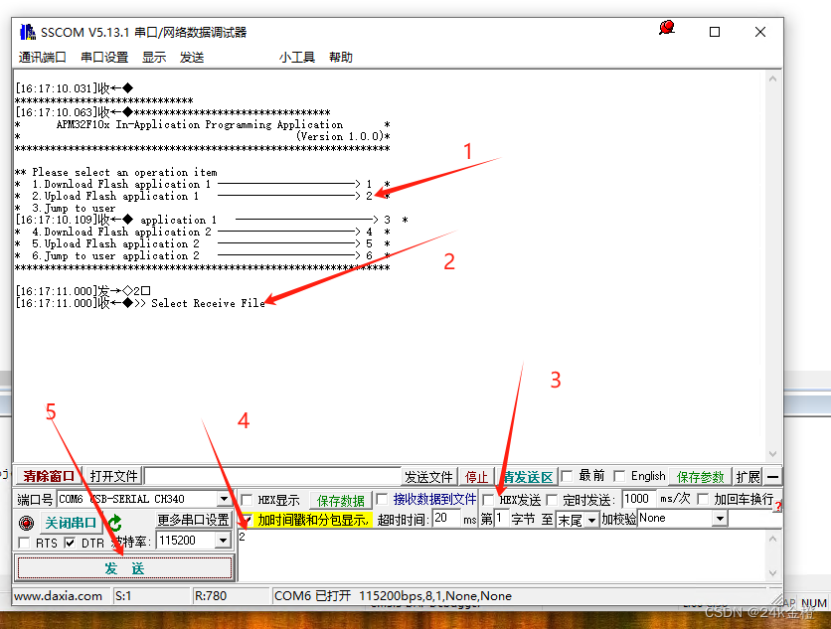Viewport: 831px width, 629px height.
Task: Click 清除窗口 to clear the receive window
Action: point(47,475)
